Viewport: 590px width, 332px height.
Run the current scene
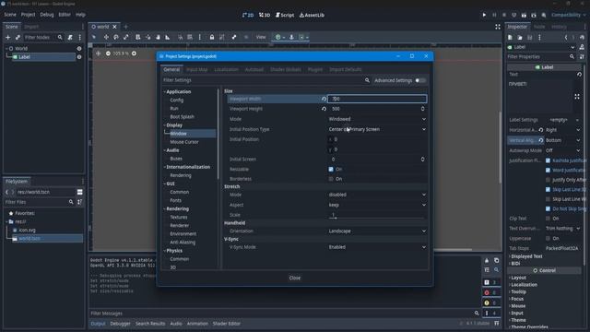point(524,15)
